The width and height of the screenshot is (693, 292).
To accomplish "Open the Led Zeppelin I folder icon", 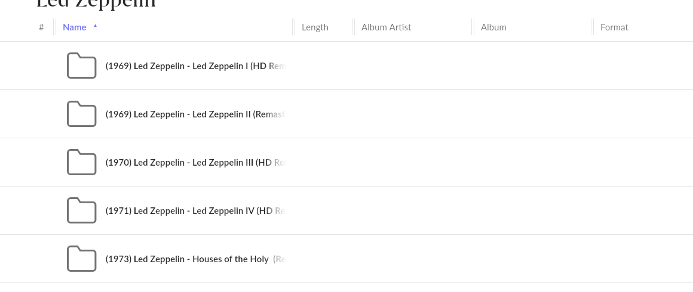I will [81, 66].
